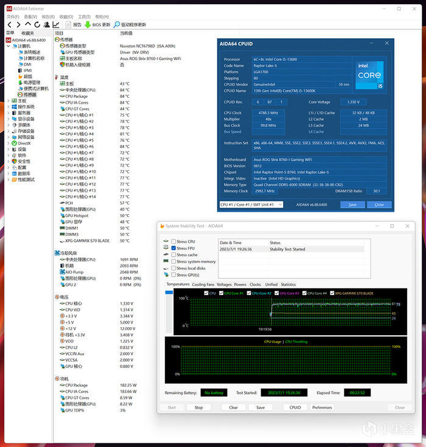Image resolution: width=426 pixels, height=447 pixels.
Task: Expand the 多媒体 tree node
Action: click(9, 125)
